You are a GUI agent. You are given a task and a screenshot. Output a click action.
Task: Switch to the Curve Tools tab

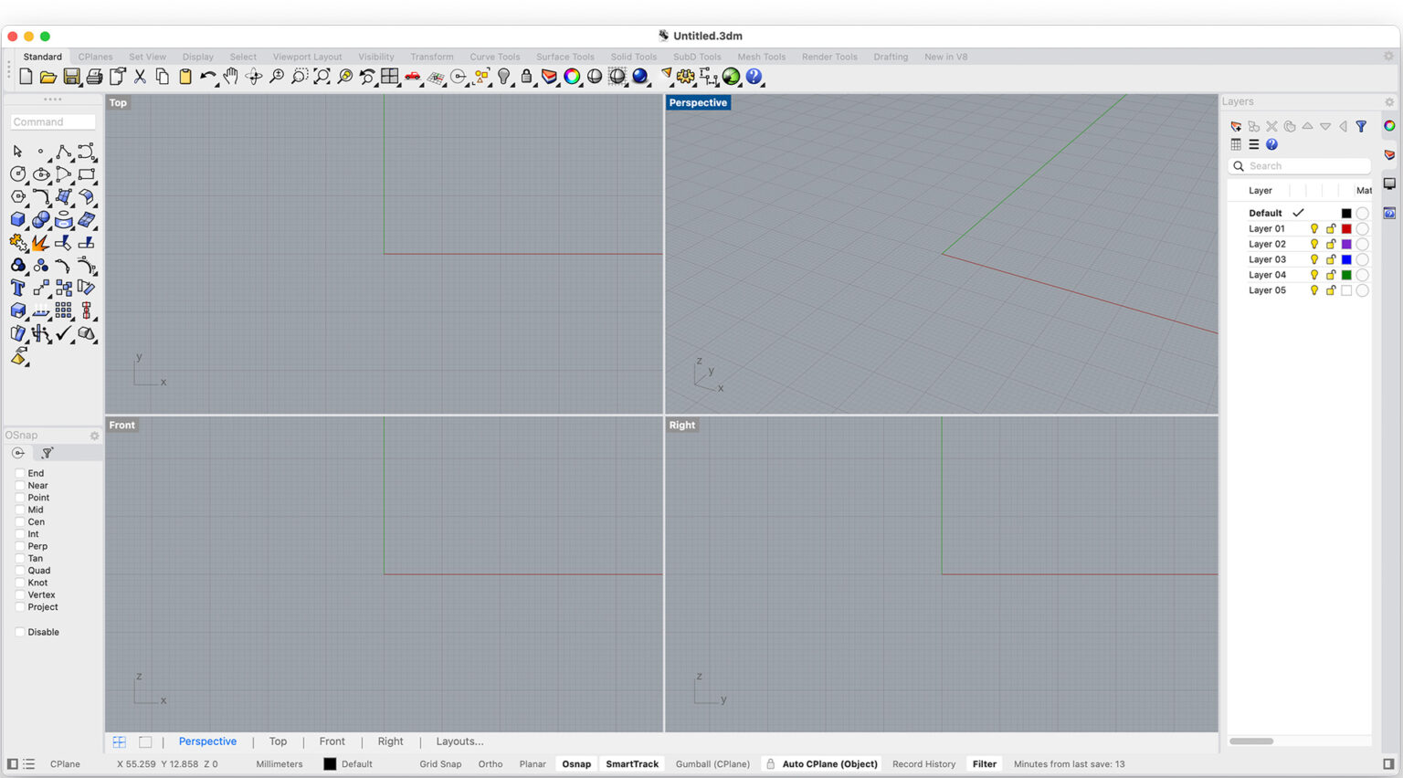[494, 56]
